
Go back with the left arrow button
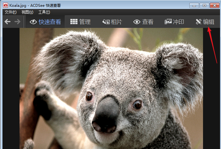[7, 22]
